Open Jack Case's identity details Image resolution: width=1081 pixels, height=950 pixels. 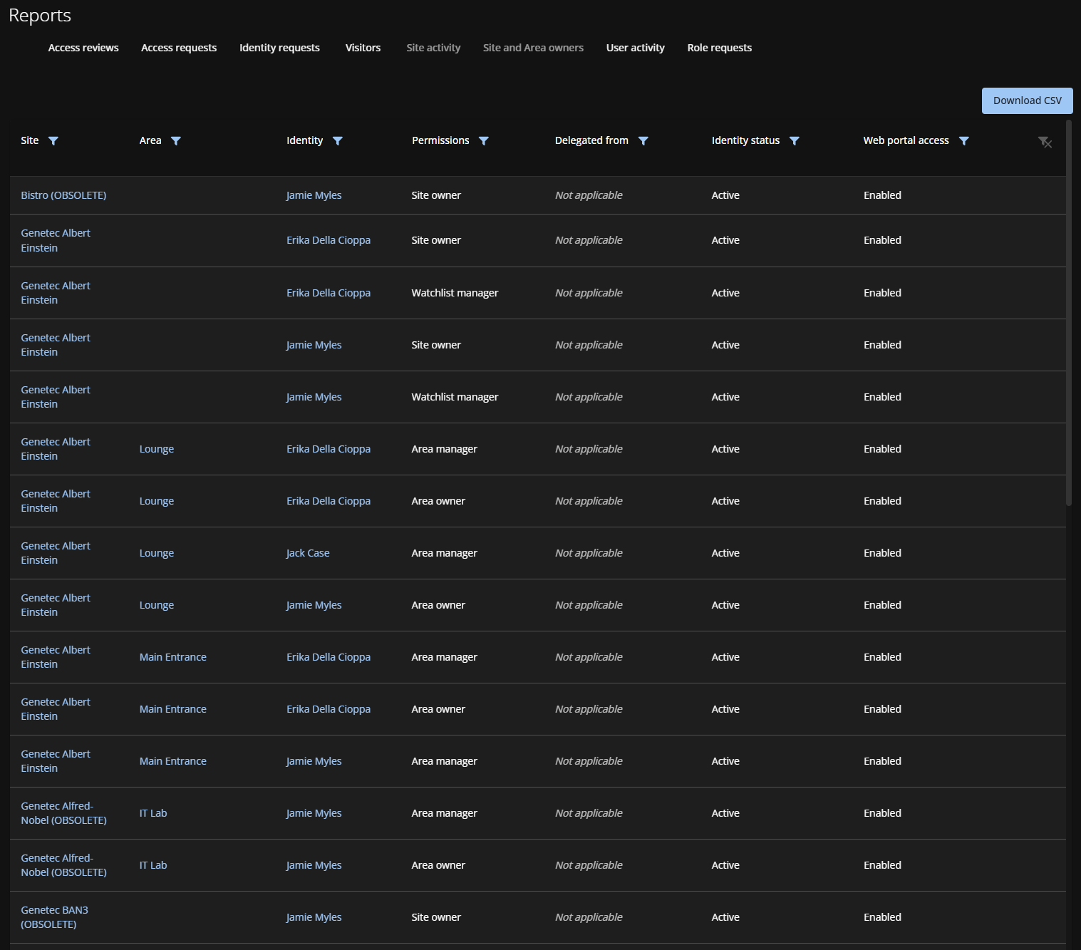(x=308, y=552)
